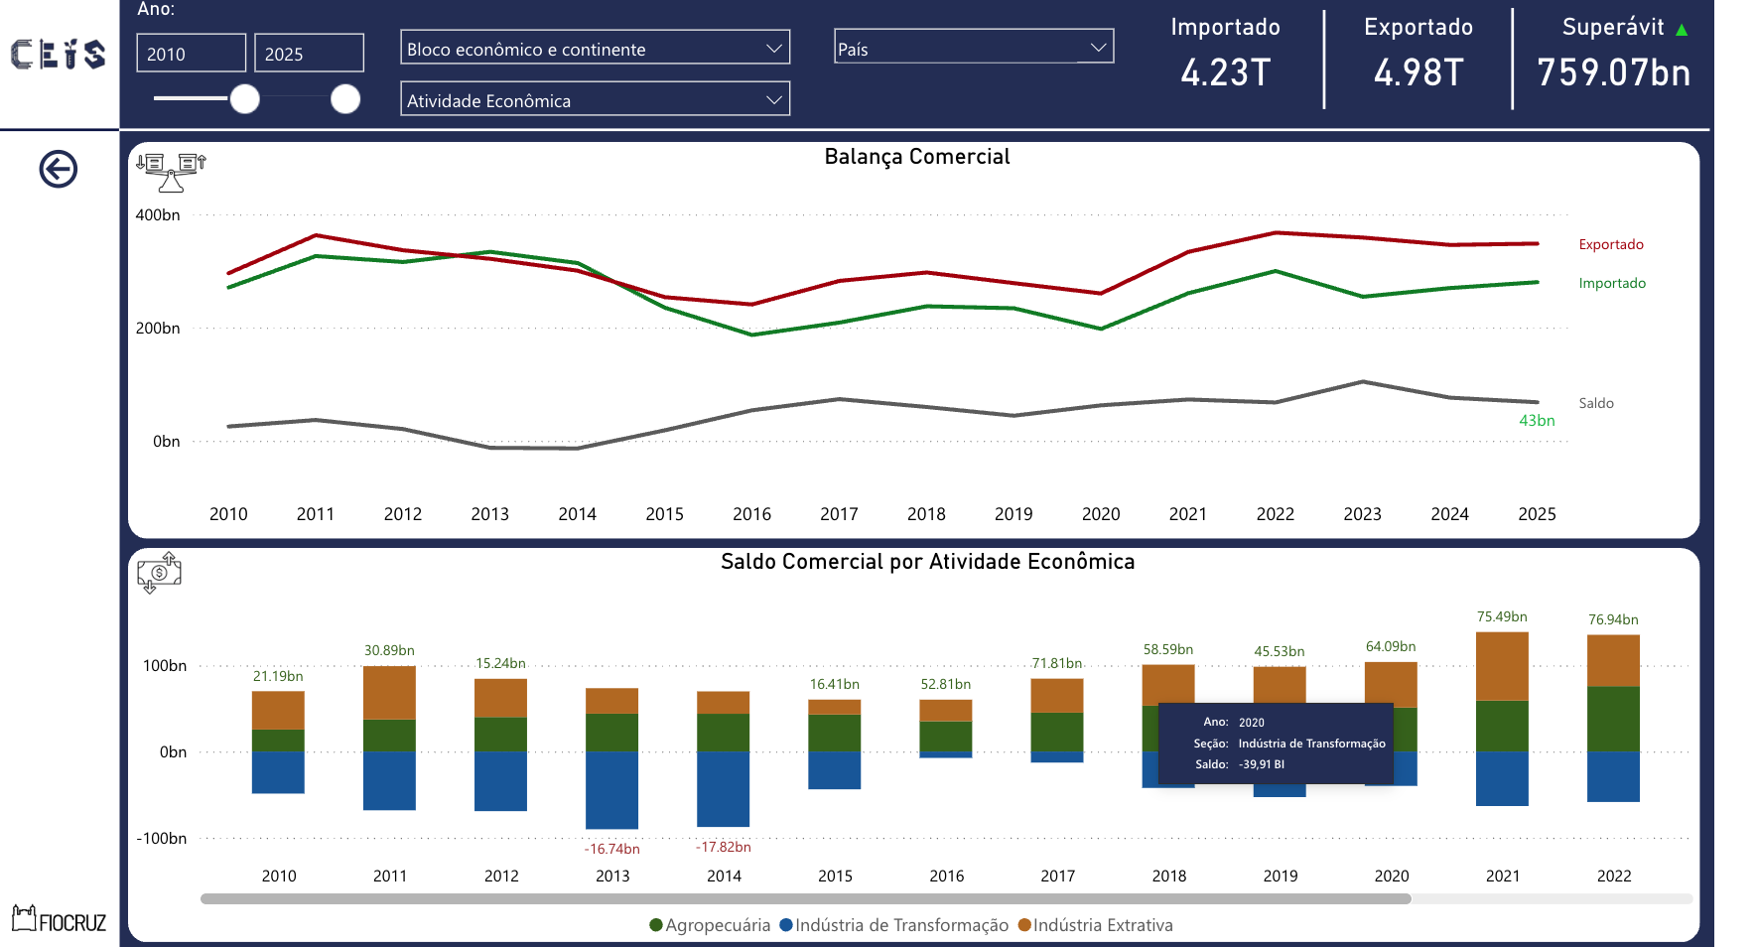Click the right year slider handle
The width and height of the screenshot is (1756, 947).
(x=345, y=99)
